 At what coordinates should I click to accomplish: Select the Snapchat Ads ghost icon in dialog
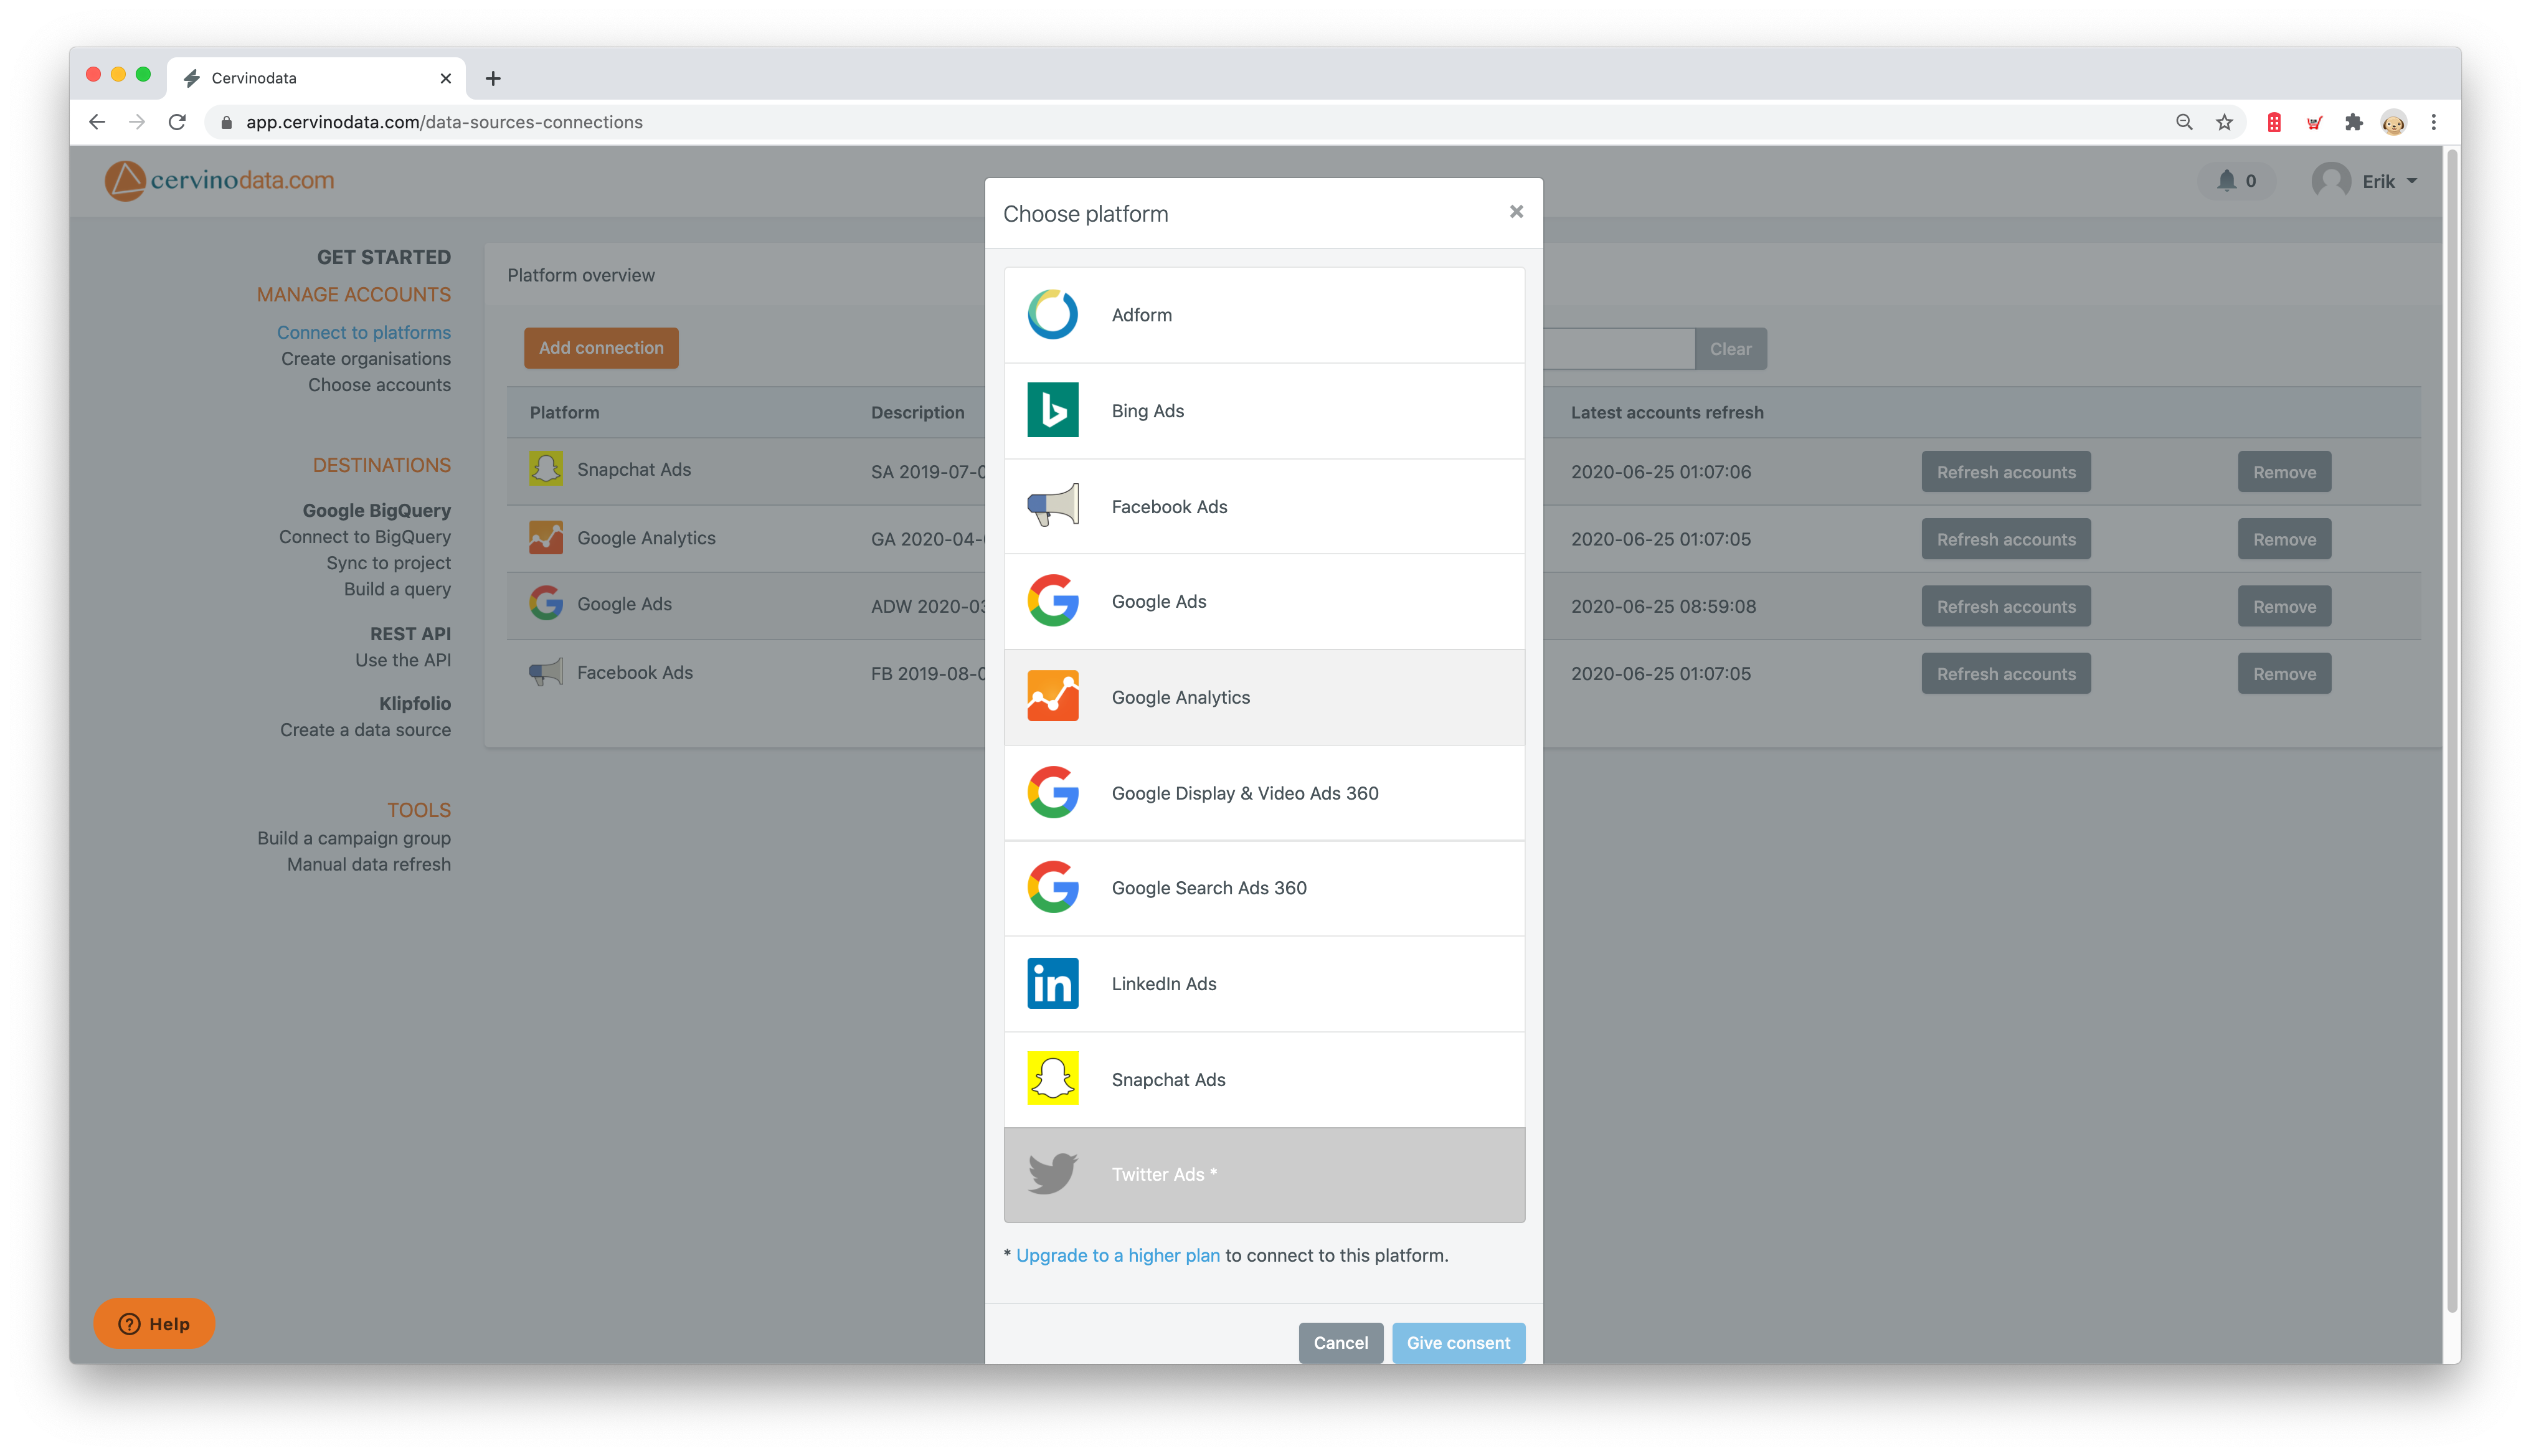pyautogui.click(x=1052, y=1079)
